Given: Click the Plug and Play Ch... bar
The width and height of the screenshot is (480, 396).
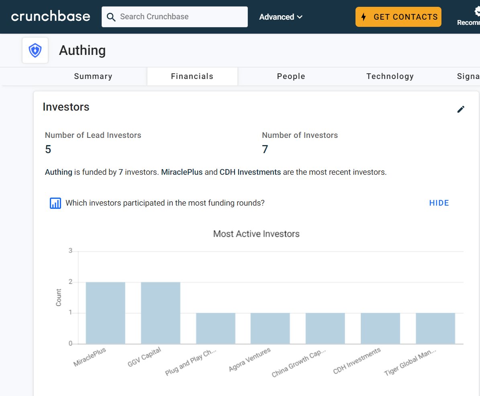Looking at the screenshot, I should (x=216, y=329).
